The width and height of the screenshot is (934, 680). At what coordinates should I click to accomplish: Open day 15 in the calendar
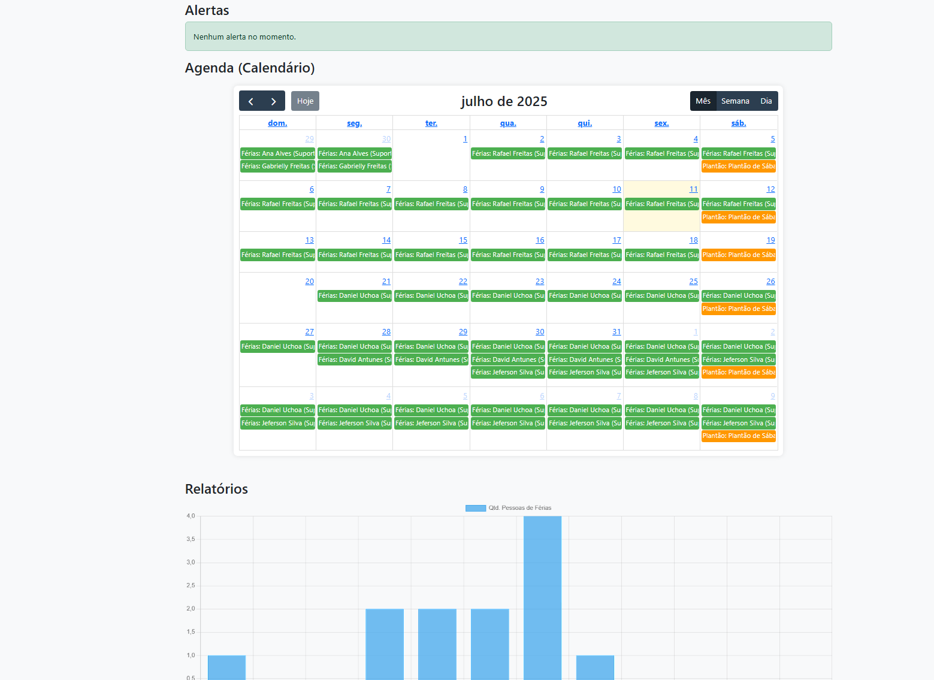pos(463,240)
